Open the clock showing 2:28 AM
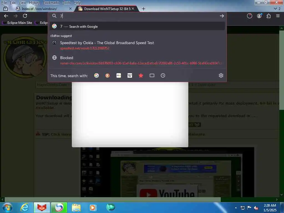 pos(270,208)
